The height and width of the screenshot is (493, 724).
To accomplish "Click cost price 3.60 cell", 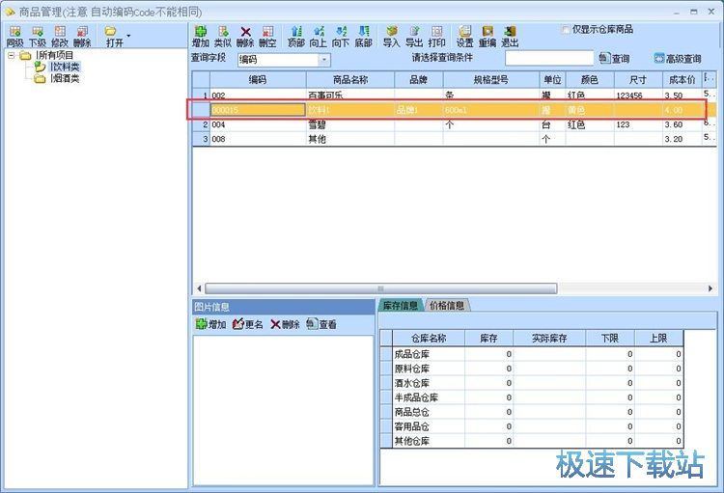I will coord(682,124).
